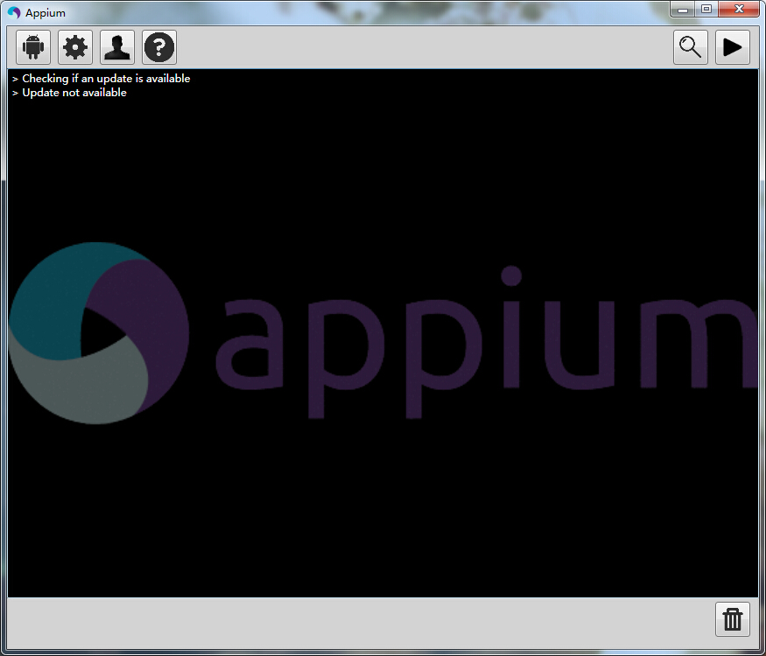Minimize the Appium window
This screenshot has height=656, width=766.
683,10
